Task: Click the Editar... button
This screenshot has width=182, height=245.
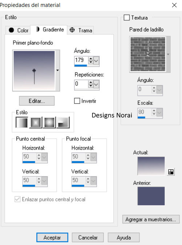Action: 37,101
